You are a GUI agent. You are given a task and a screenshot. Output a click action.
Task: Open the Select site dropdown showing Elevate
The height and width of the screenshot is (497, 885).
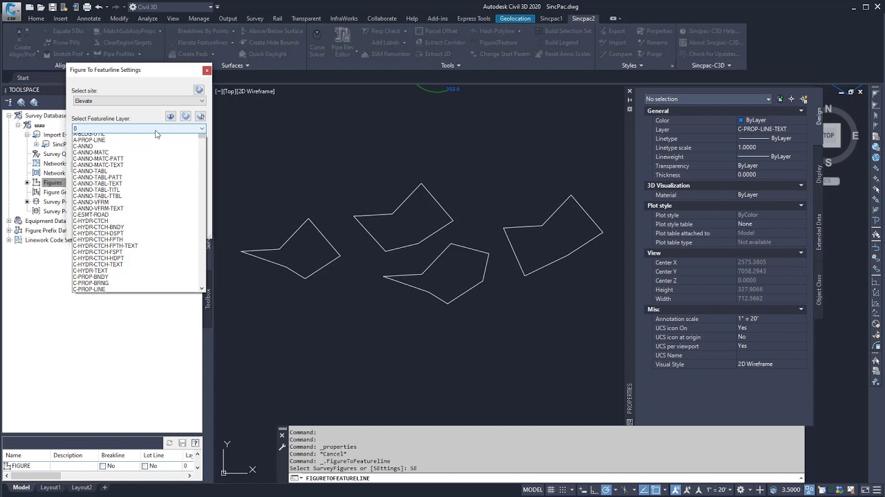click(139, 101)
